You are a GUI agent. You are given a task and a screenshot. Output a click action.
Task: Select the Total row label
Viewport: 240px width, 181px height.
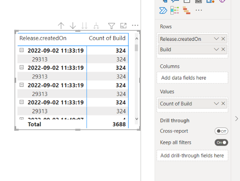pos(35,125)
